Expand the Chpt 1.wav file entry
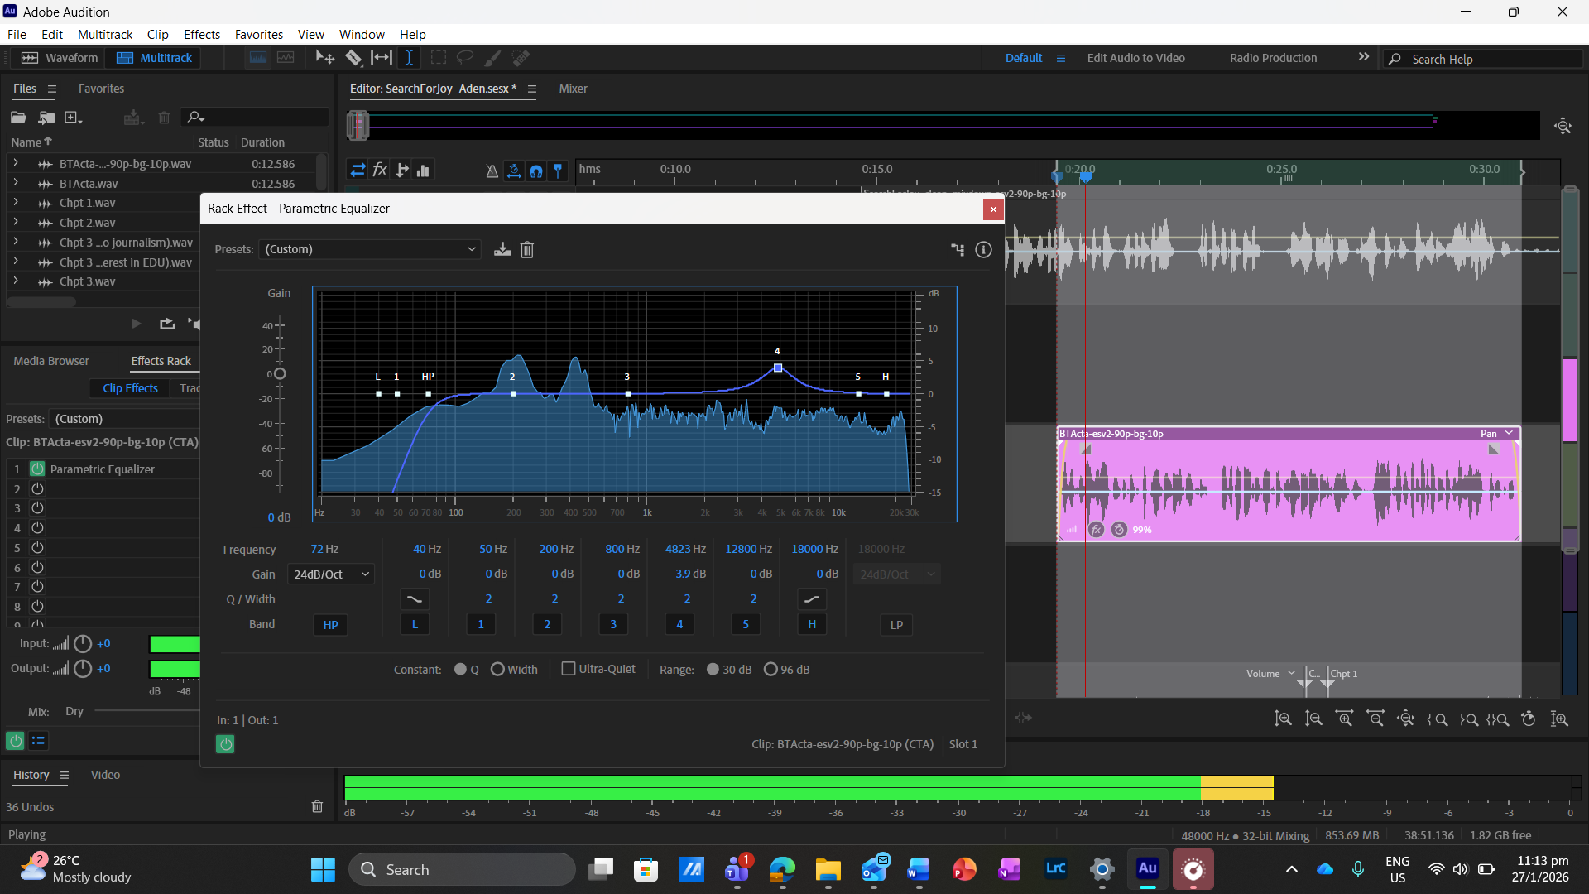 tap(15, 203)
